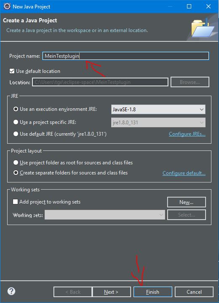This screenshot has height=303, width=219.
Task: Minimize the New Java Project window
Action: tap(170, 6)
